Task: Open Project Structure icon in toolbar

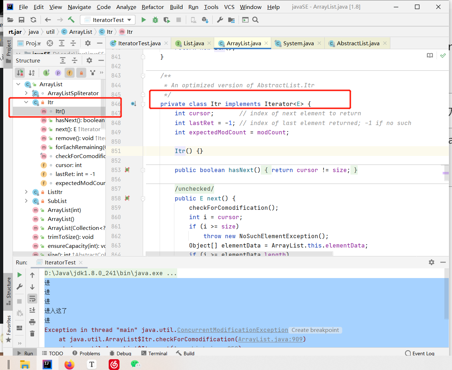Action: [x=231, y=20]
